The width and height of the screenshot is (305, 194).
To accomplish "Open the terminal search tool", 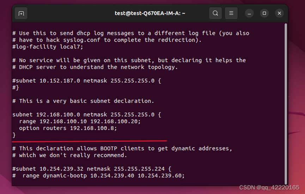I will click(x=215, y=13).
